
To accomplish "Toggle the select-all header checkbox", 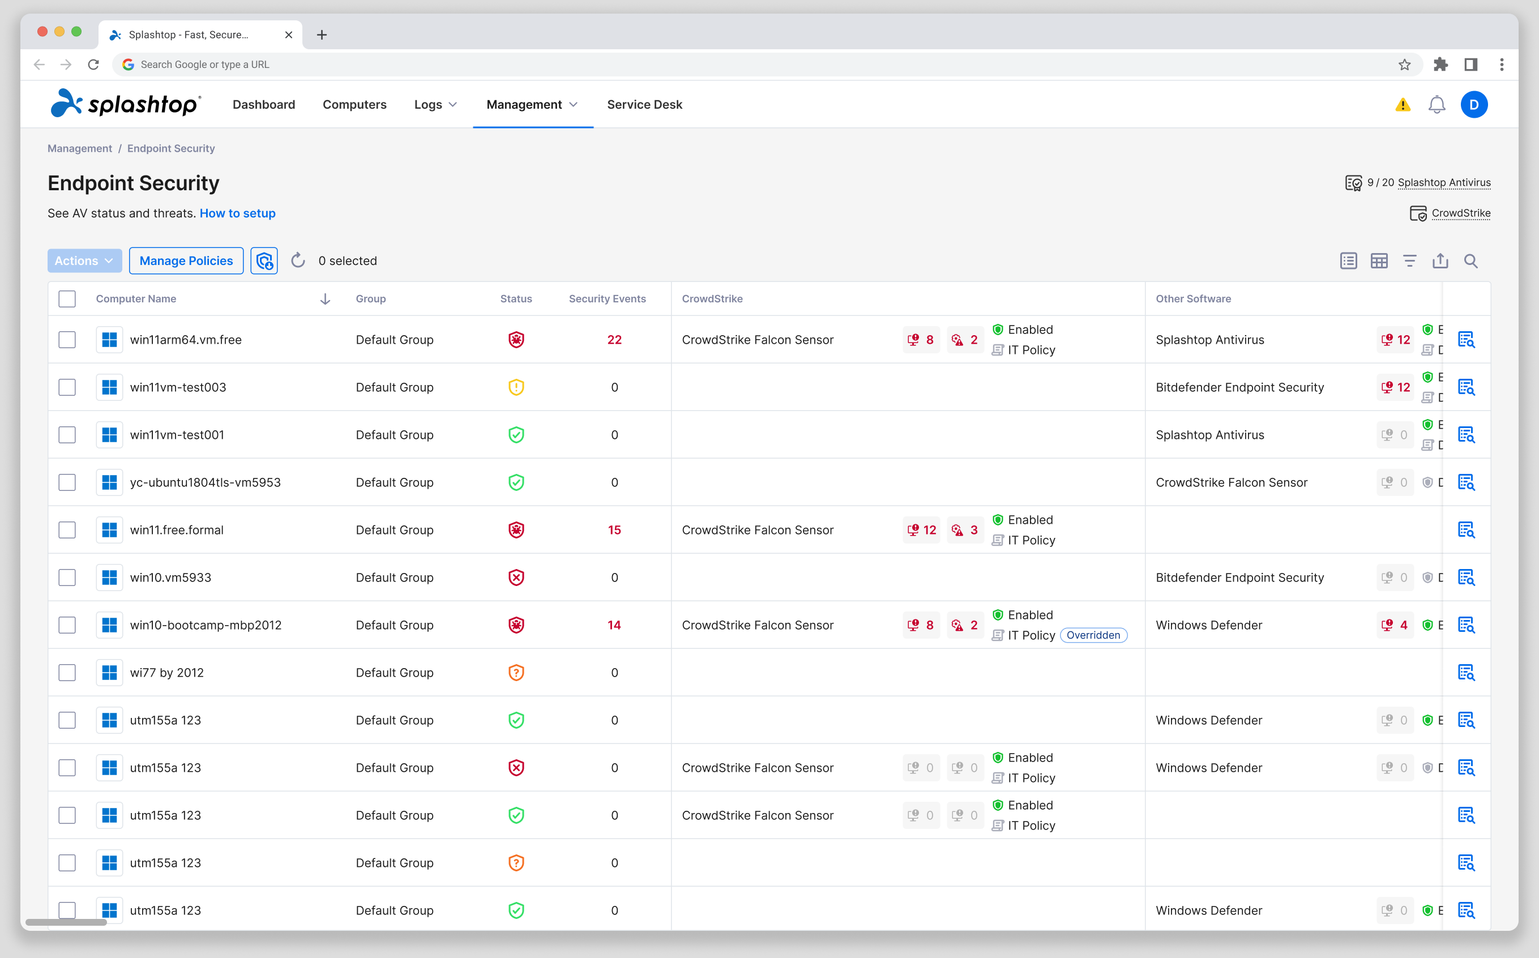I will [67, 298].
